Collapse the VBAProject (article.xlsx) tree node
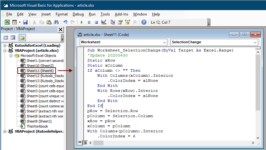Screen dimensions: 266x150 click(5, 51)
